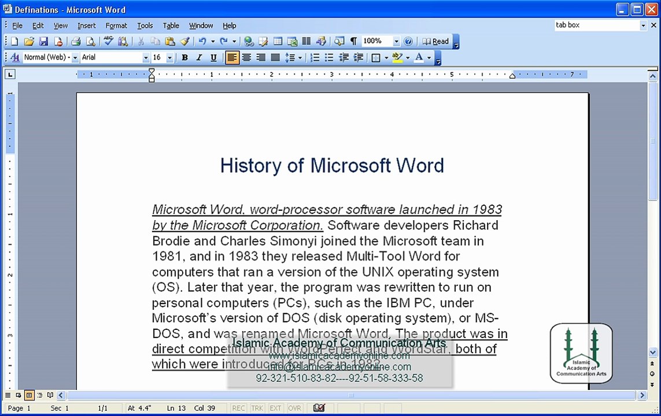Switch to Normal view button

[8, 395]
